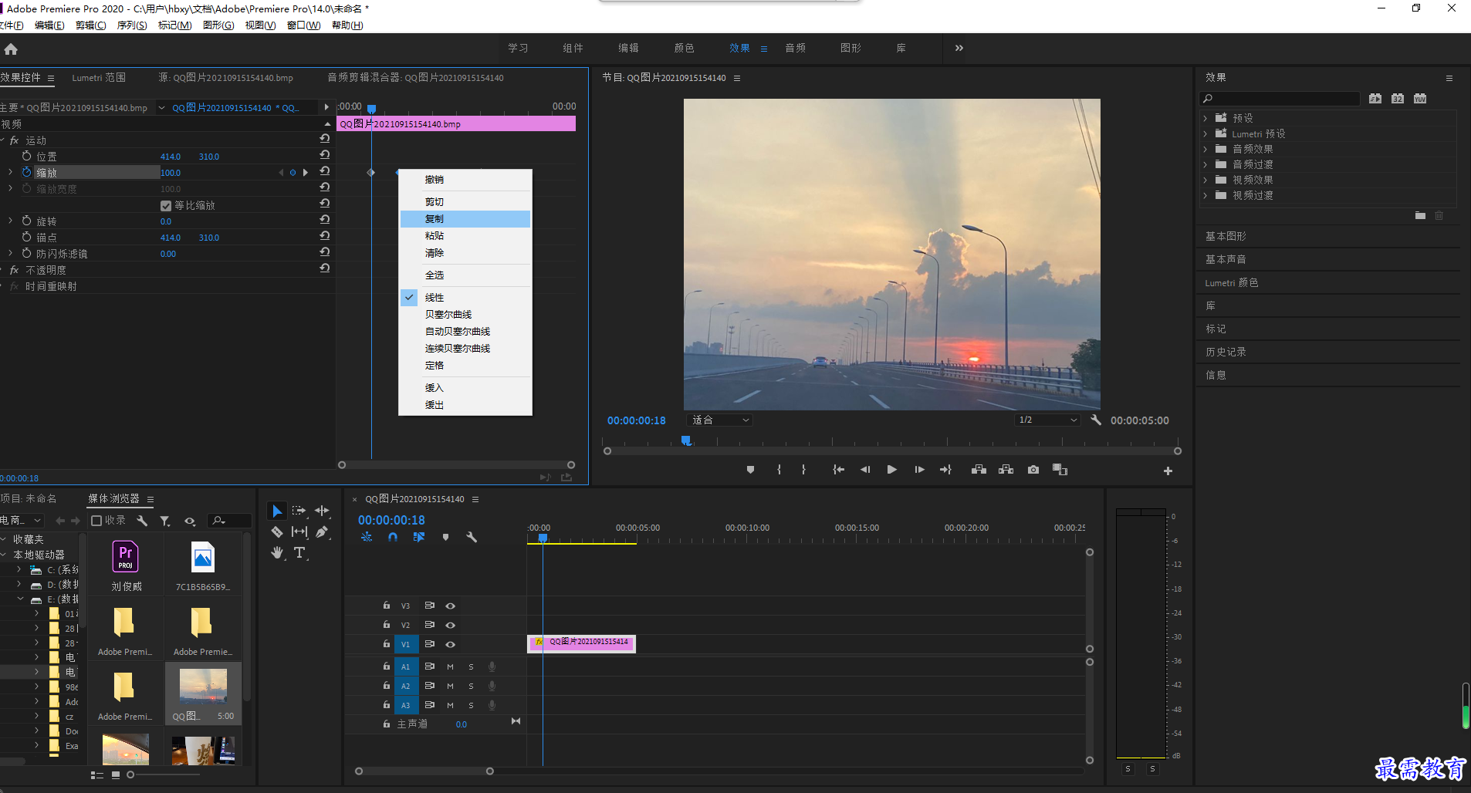Toggle V3 track output eye
This screenshot has width=1471, height=793.
point(450,606)
